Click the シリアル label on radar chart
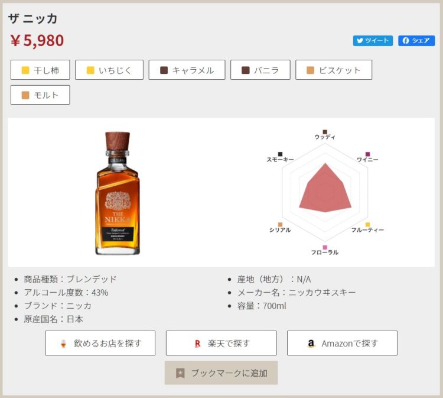 click(x=280, y=230)
